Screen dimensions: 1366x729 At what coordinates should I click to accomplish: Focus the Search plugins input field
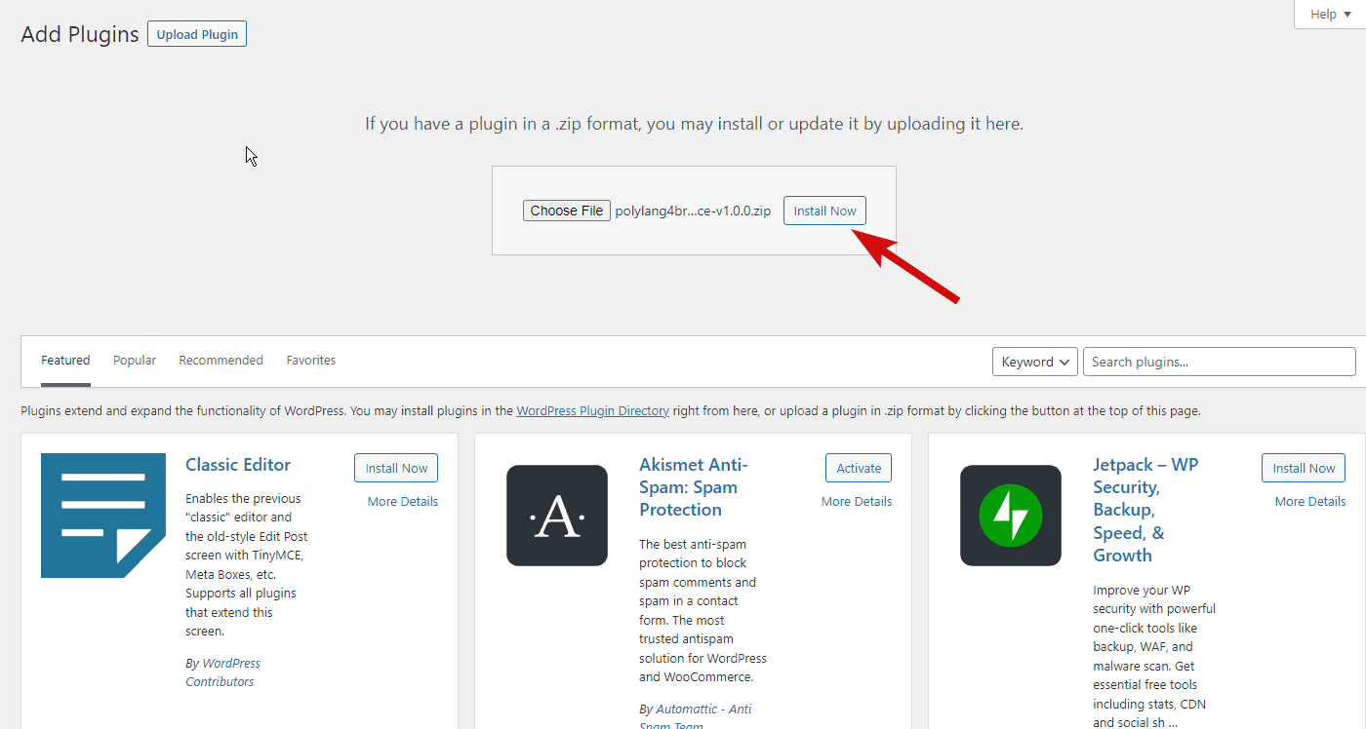pyautogui.click(x=1220, y=362)
